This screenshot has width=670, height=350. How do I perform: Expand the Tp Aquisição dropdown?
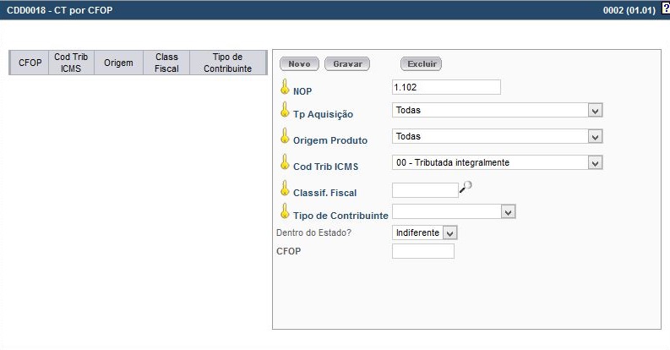tap(595, 111)
